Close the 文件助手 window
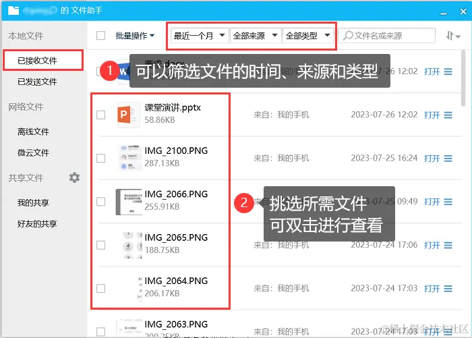Image resolution: width=472 pixels, height=338 pixels. point(463,11)
